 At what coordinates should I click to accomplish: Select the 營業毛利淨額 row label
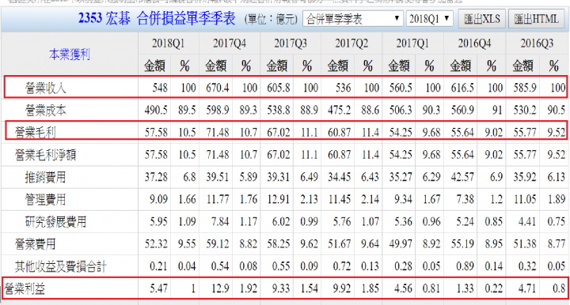click(45, 155)
